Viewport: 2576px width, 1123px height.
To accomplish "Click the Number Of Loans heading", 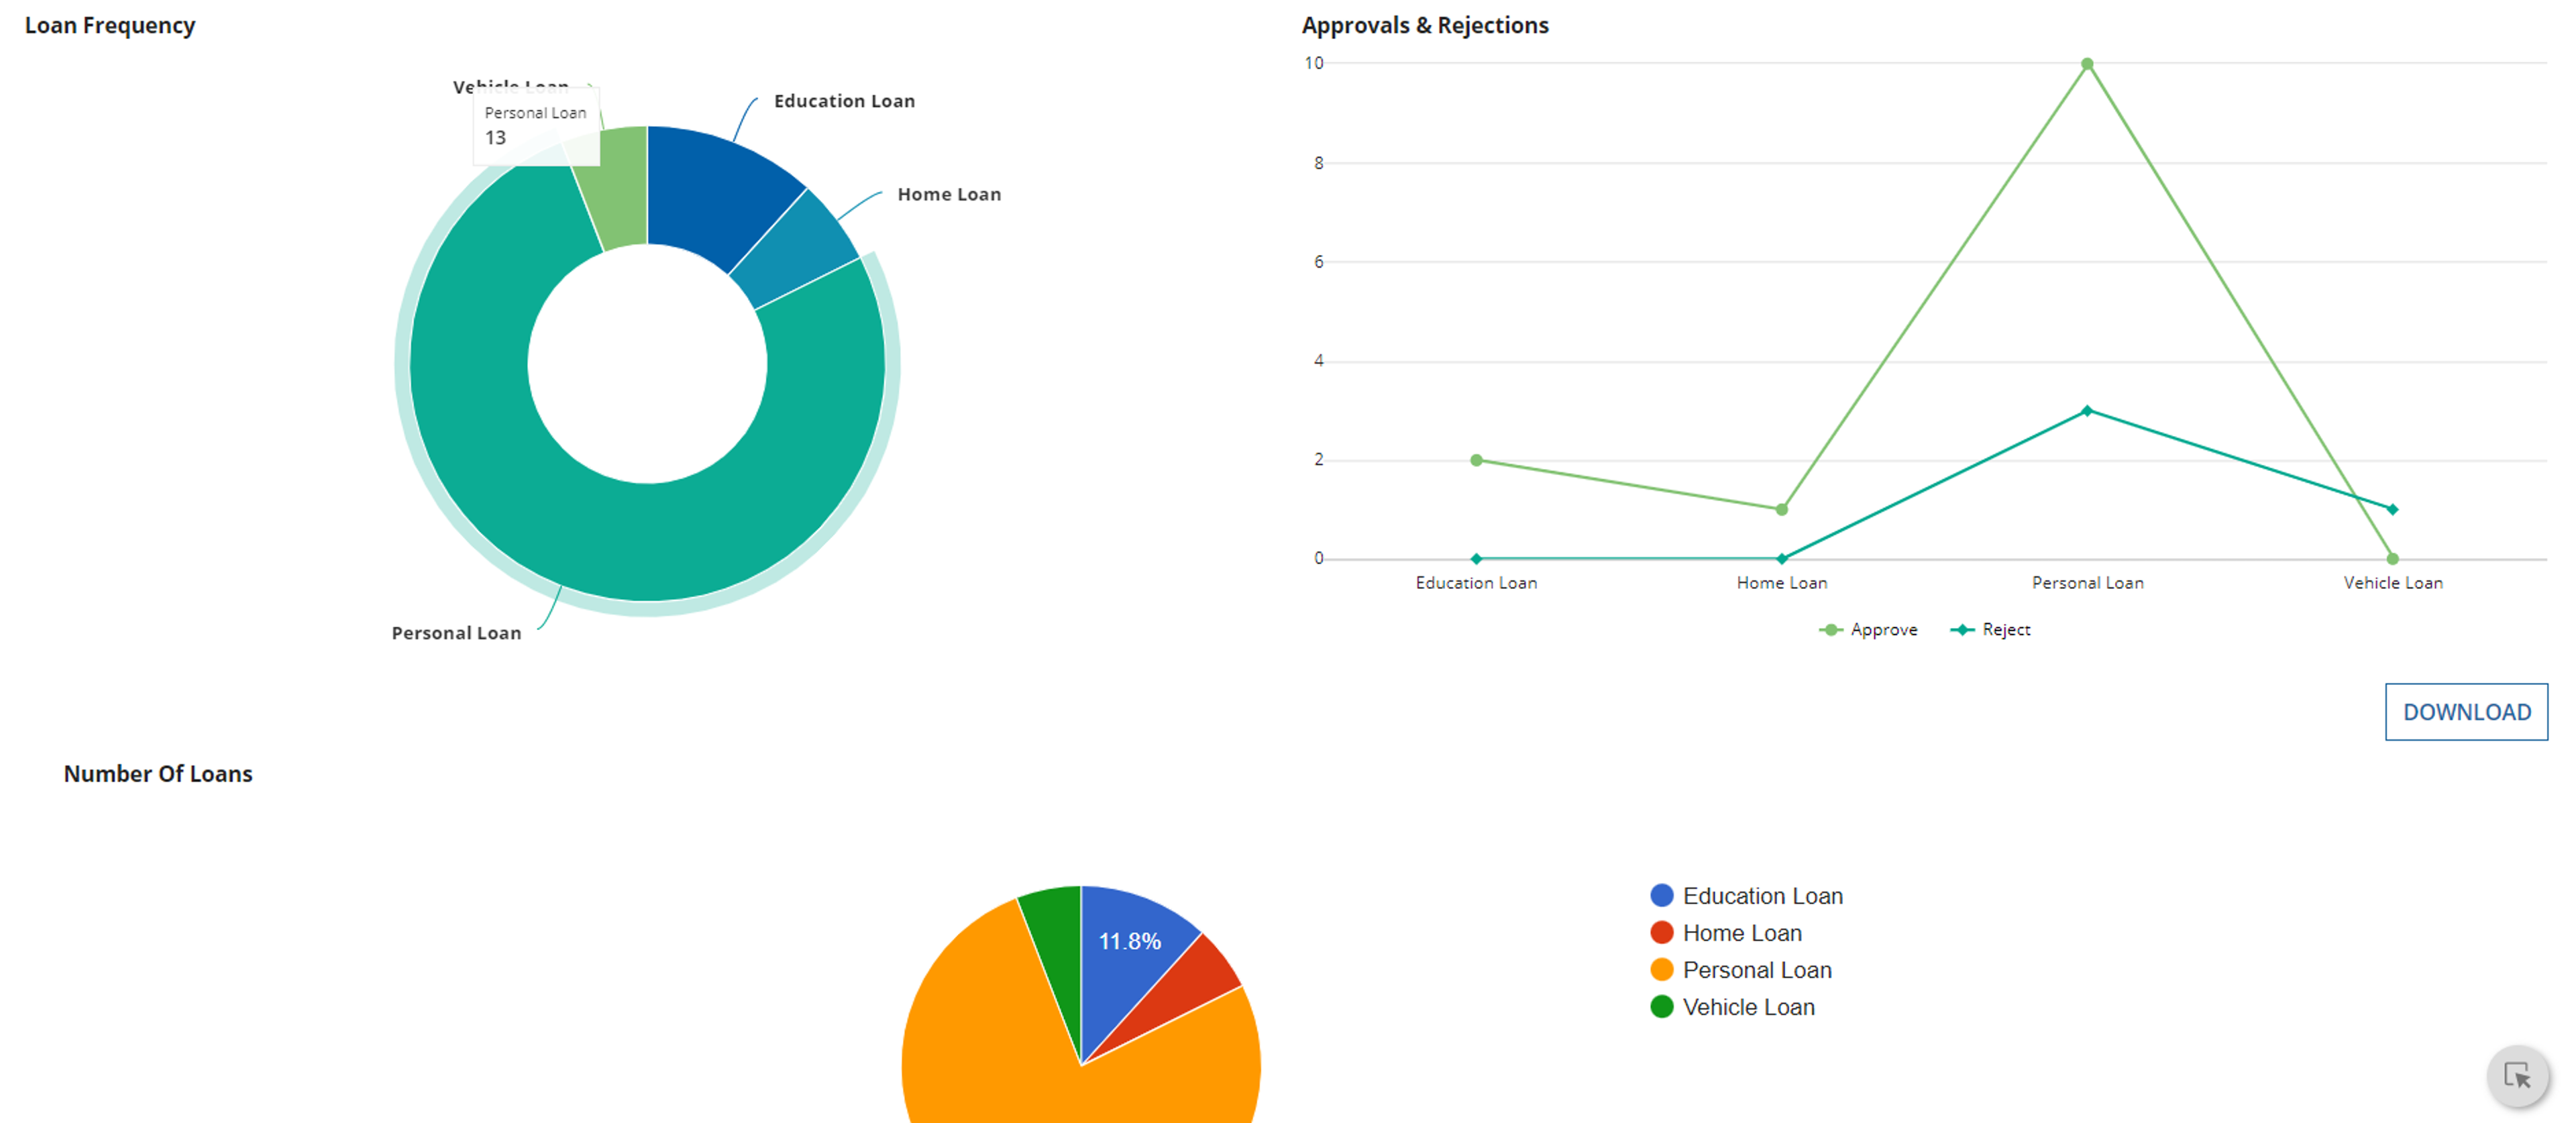I will 158,774.
